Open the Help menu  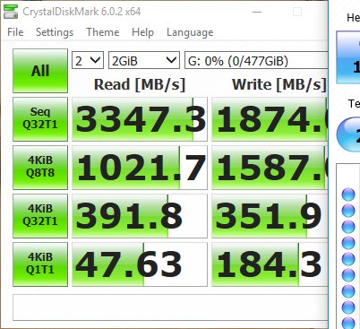pos(142,32)
